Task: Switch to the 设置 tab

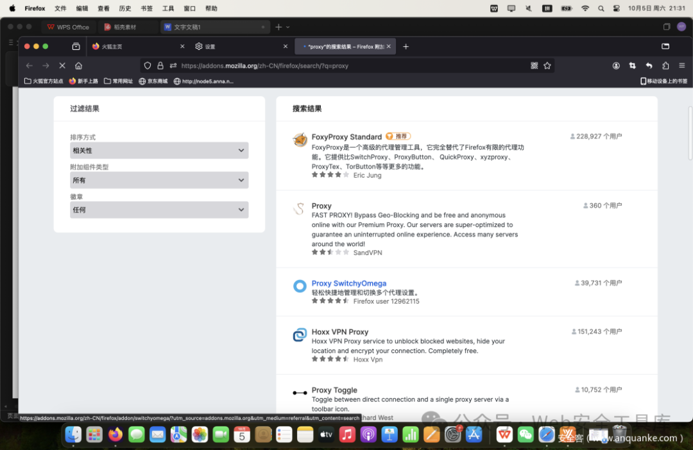Action: tap(241, 46)
